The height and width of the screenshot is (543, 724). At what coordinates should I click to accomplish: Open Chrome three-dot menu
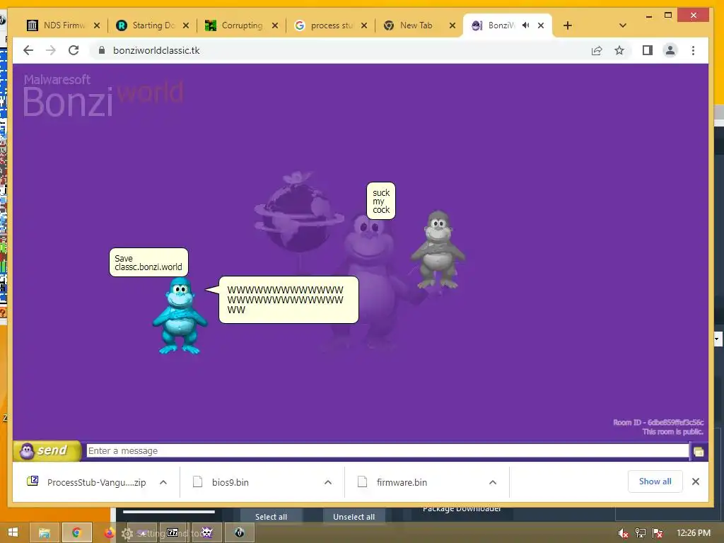pos(693,50)
